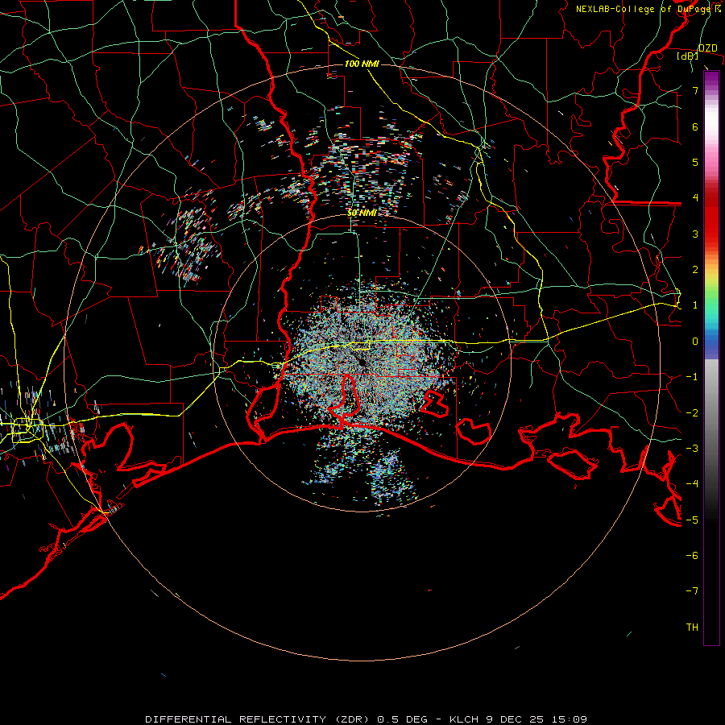Click the TH threshold label
Viewport: 725px width, 725px height.
tap(692, 627)
